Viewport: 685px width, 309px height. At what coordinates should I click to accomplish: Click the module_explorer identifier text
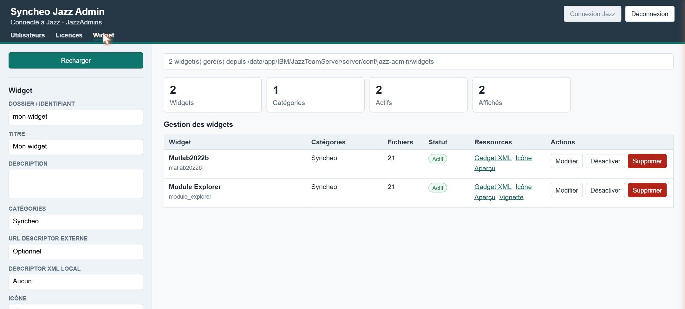click(190, 197)
